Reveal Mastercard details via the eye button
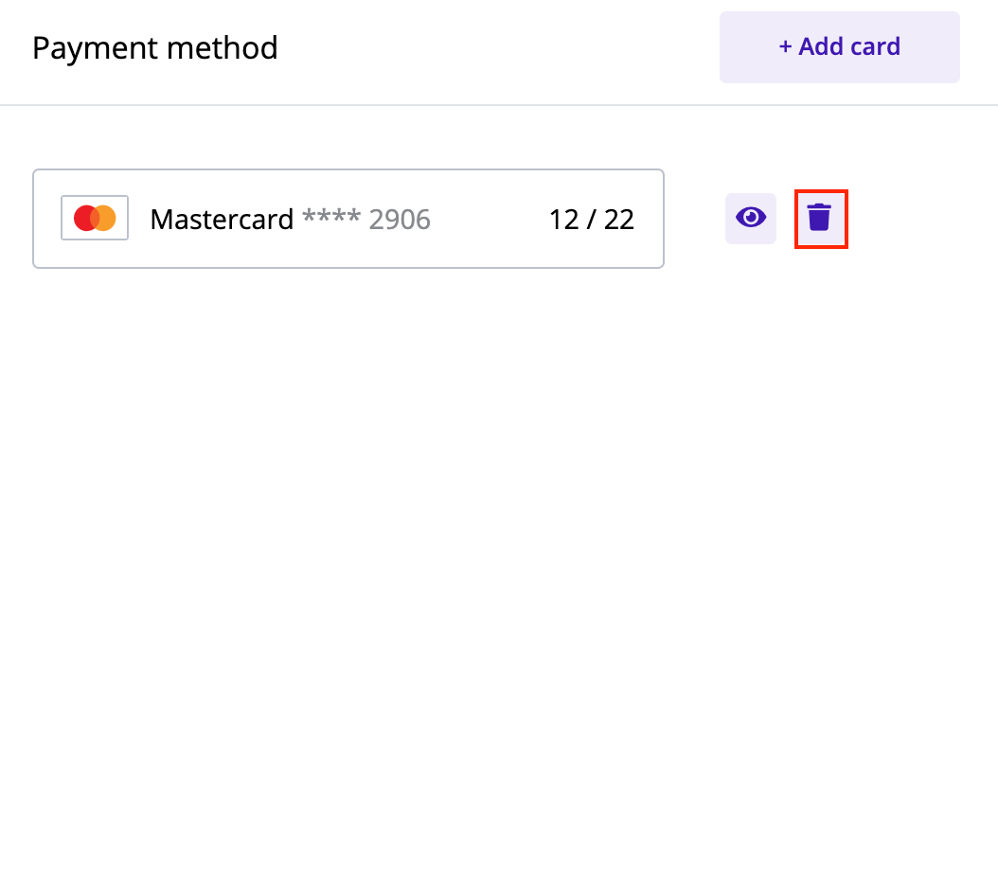The width and height of the screenshot is (998, 869). (751, 219)
